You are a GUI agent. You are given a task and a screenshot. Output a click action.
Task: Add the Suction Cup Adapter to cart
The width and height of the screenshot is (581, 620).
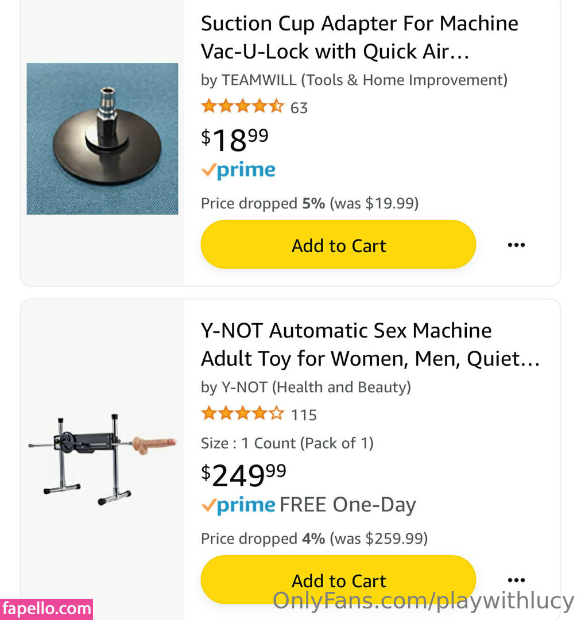338,245
